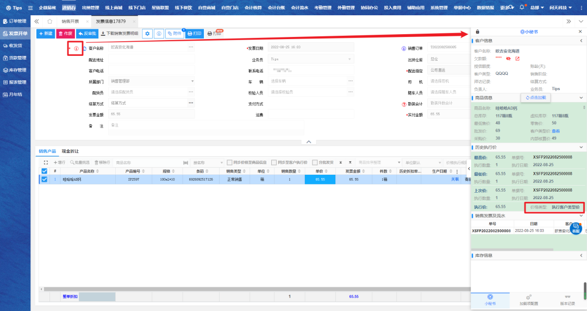Open the notification bell icon

522,8
